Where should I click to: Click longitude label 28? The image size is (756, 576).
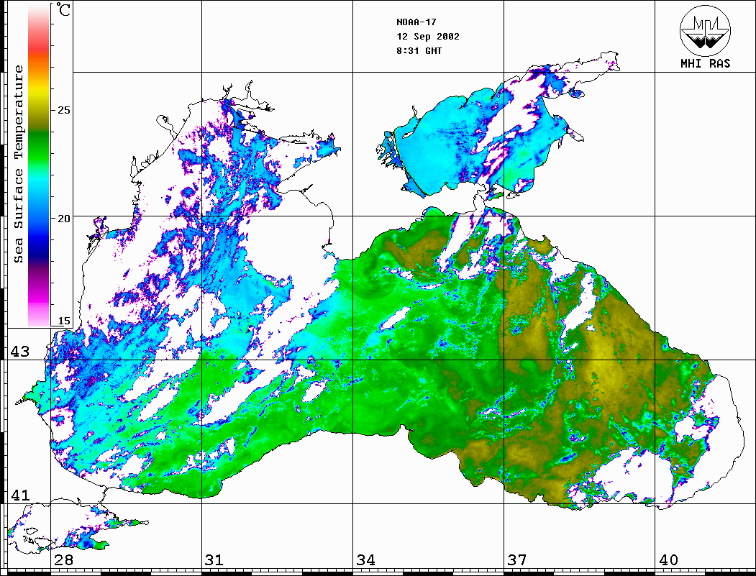63,560
